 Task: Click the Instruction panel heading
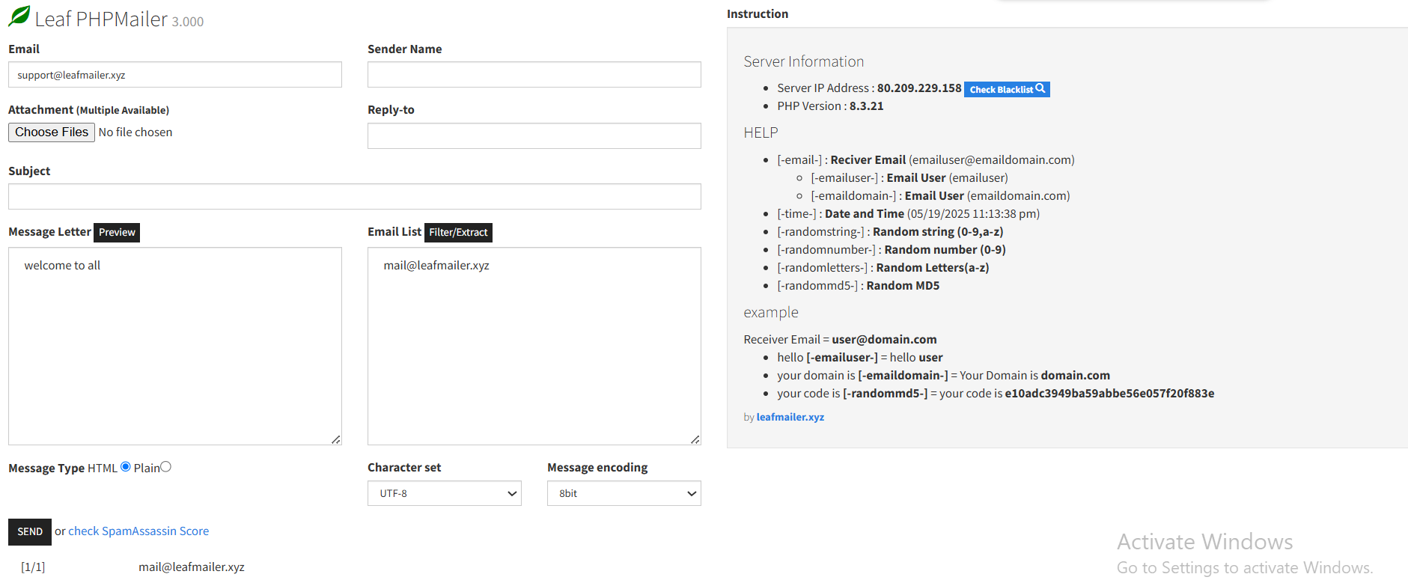pyautogui.click(x=758, y=13)
